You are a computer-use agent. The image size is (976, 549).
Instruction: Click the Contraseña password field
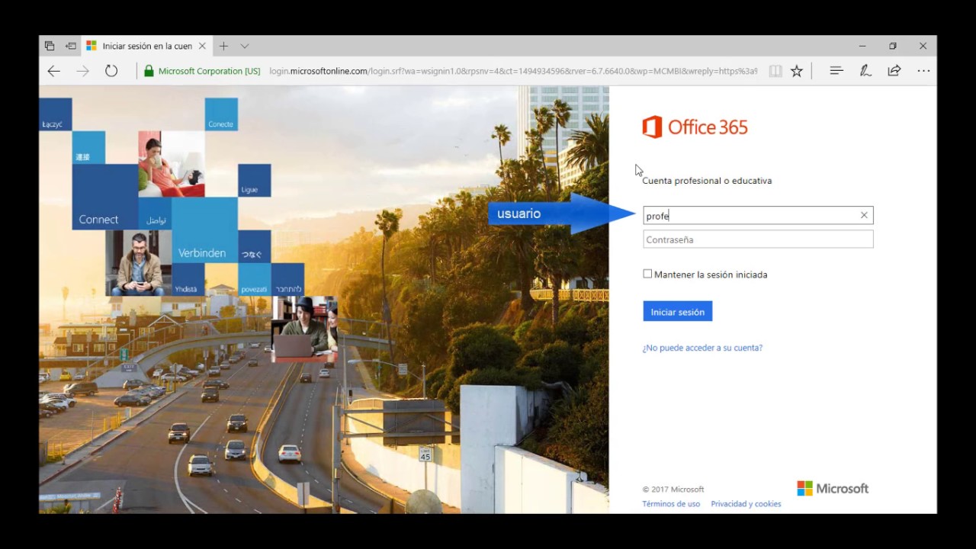coord(758,239)
